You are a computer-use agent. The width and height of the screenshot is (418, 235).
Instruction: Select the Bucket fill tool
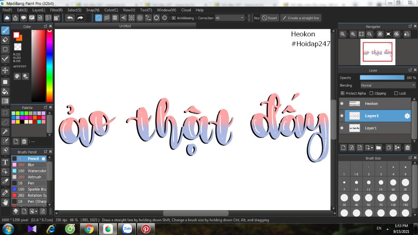(x=5, y=91)
